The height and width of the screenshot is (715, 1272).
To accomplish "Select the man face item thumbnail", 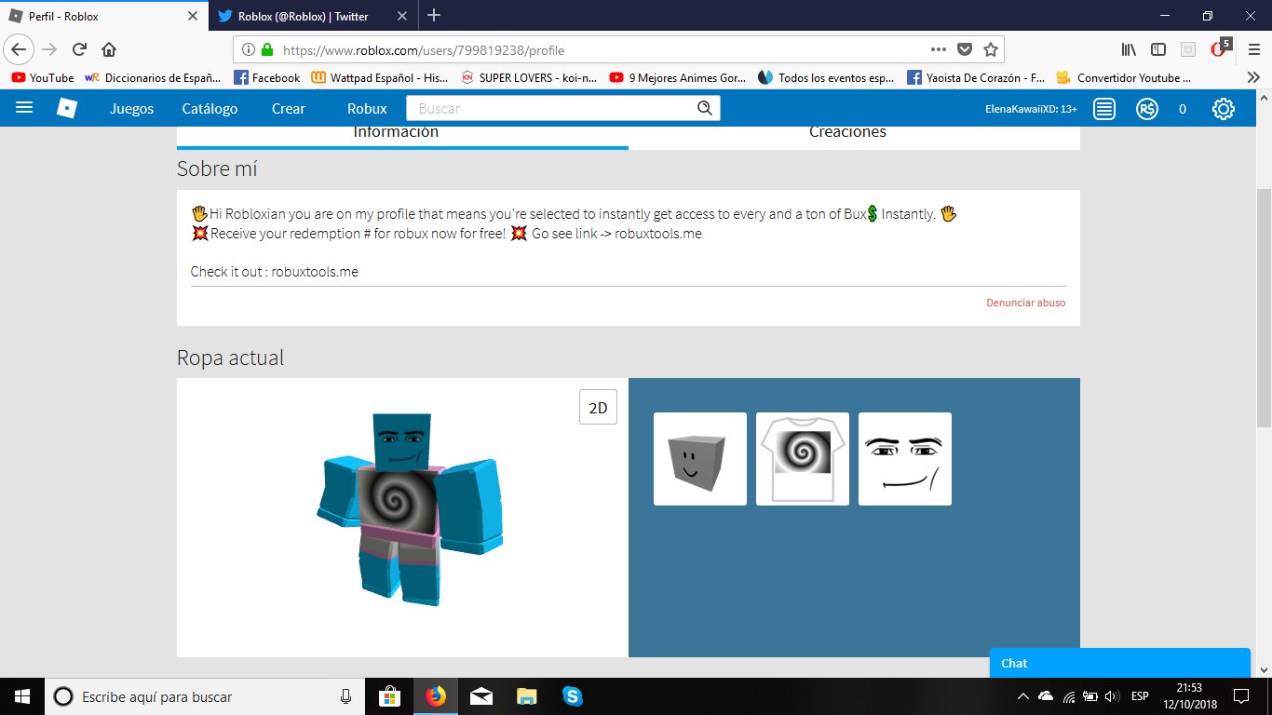I will 905,459.
